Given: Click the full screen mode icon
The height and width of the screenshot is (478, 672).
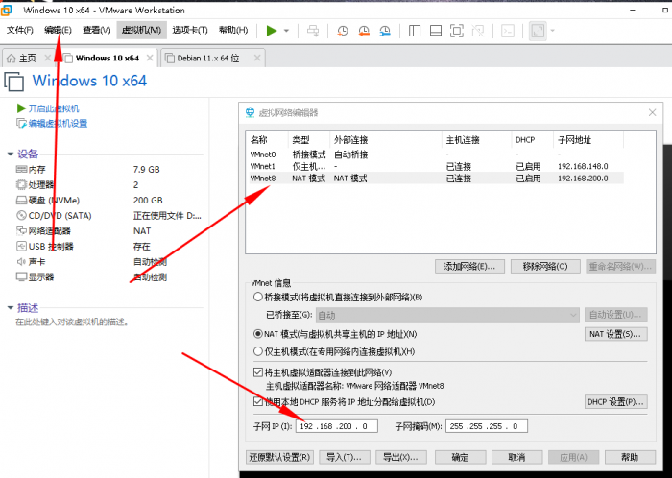Looking at the screenshot, I should point(457,31).
